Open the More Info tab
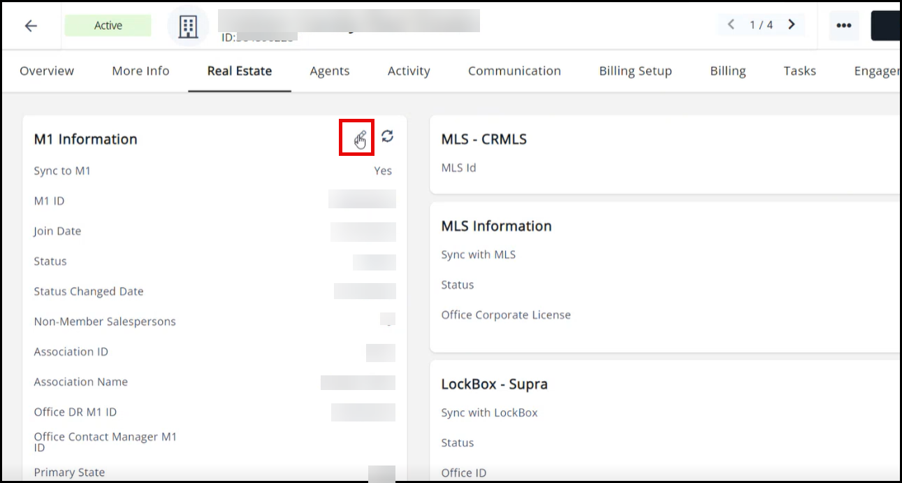The image size is (902, 483). click(x=140, y=71)
